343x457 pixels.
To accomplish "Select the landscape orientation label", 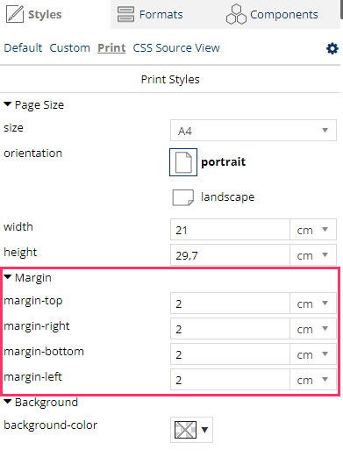I will pos(227,197).
